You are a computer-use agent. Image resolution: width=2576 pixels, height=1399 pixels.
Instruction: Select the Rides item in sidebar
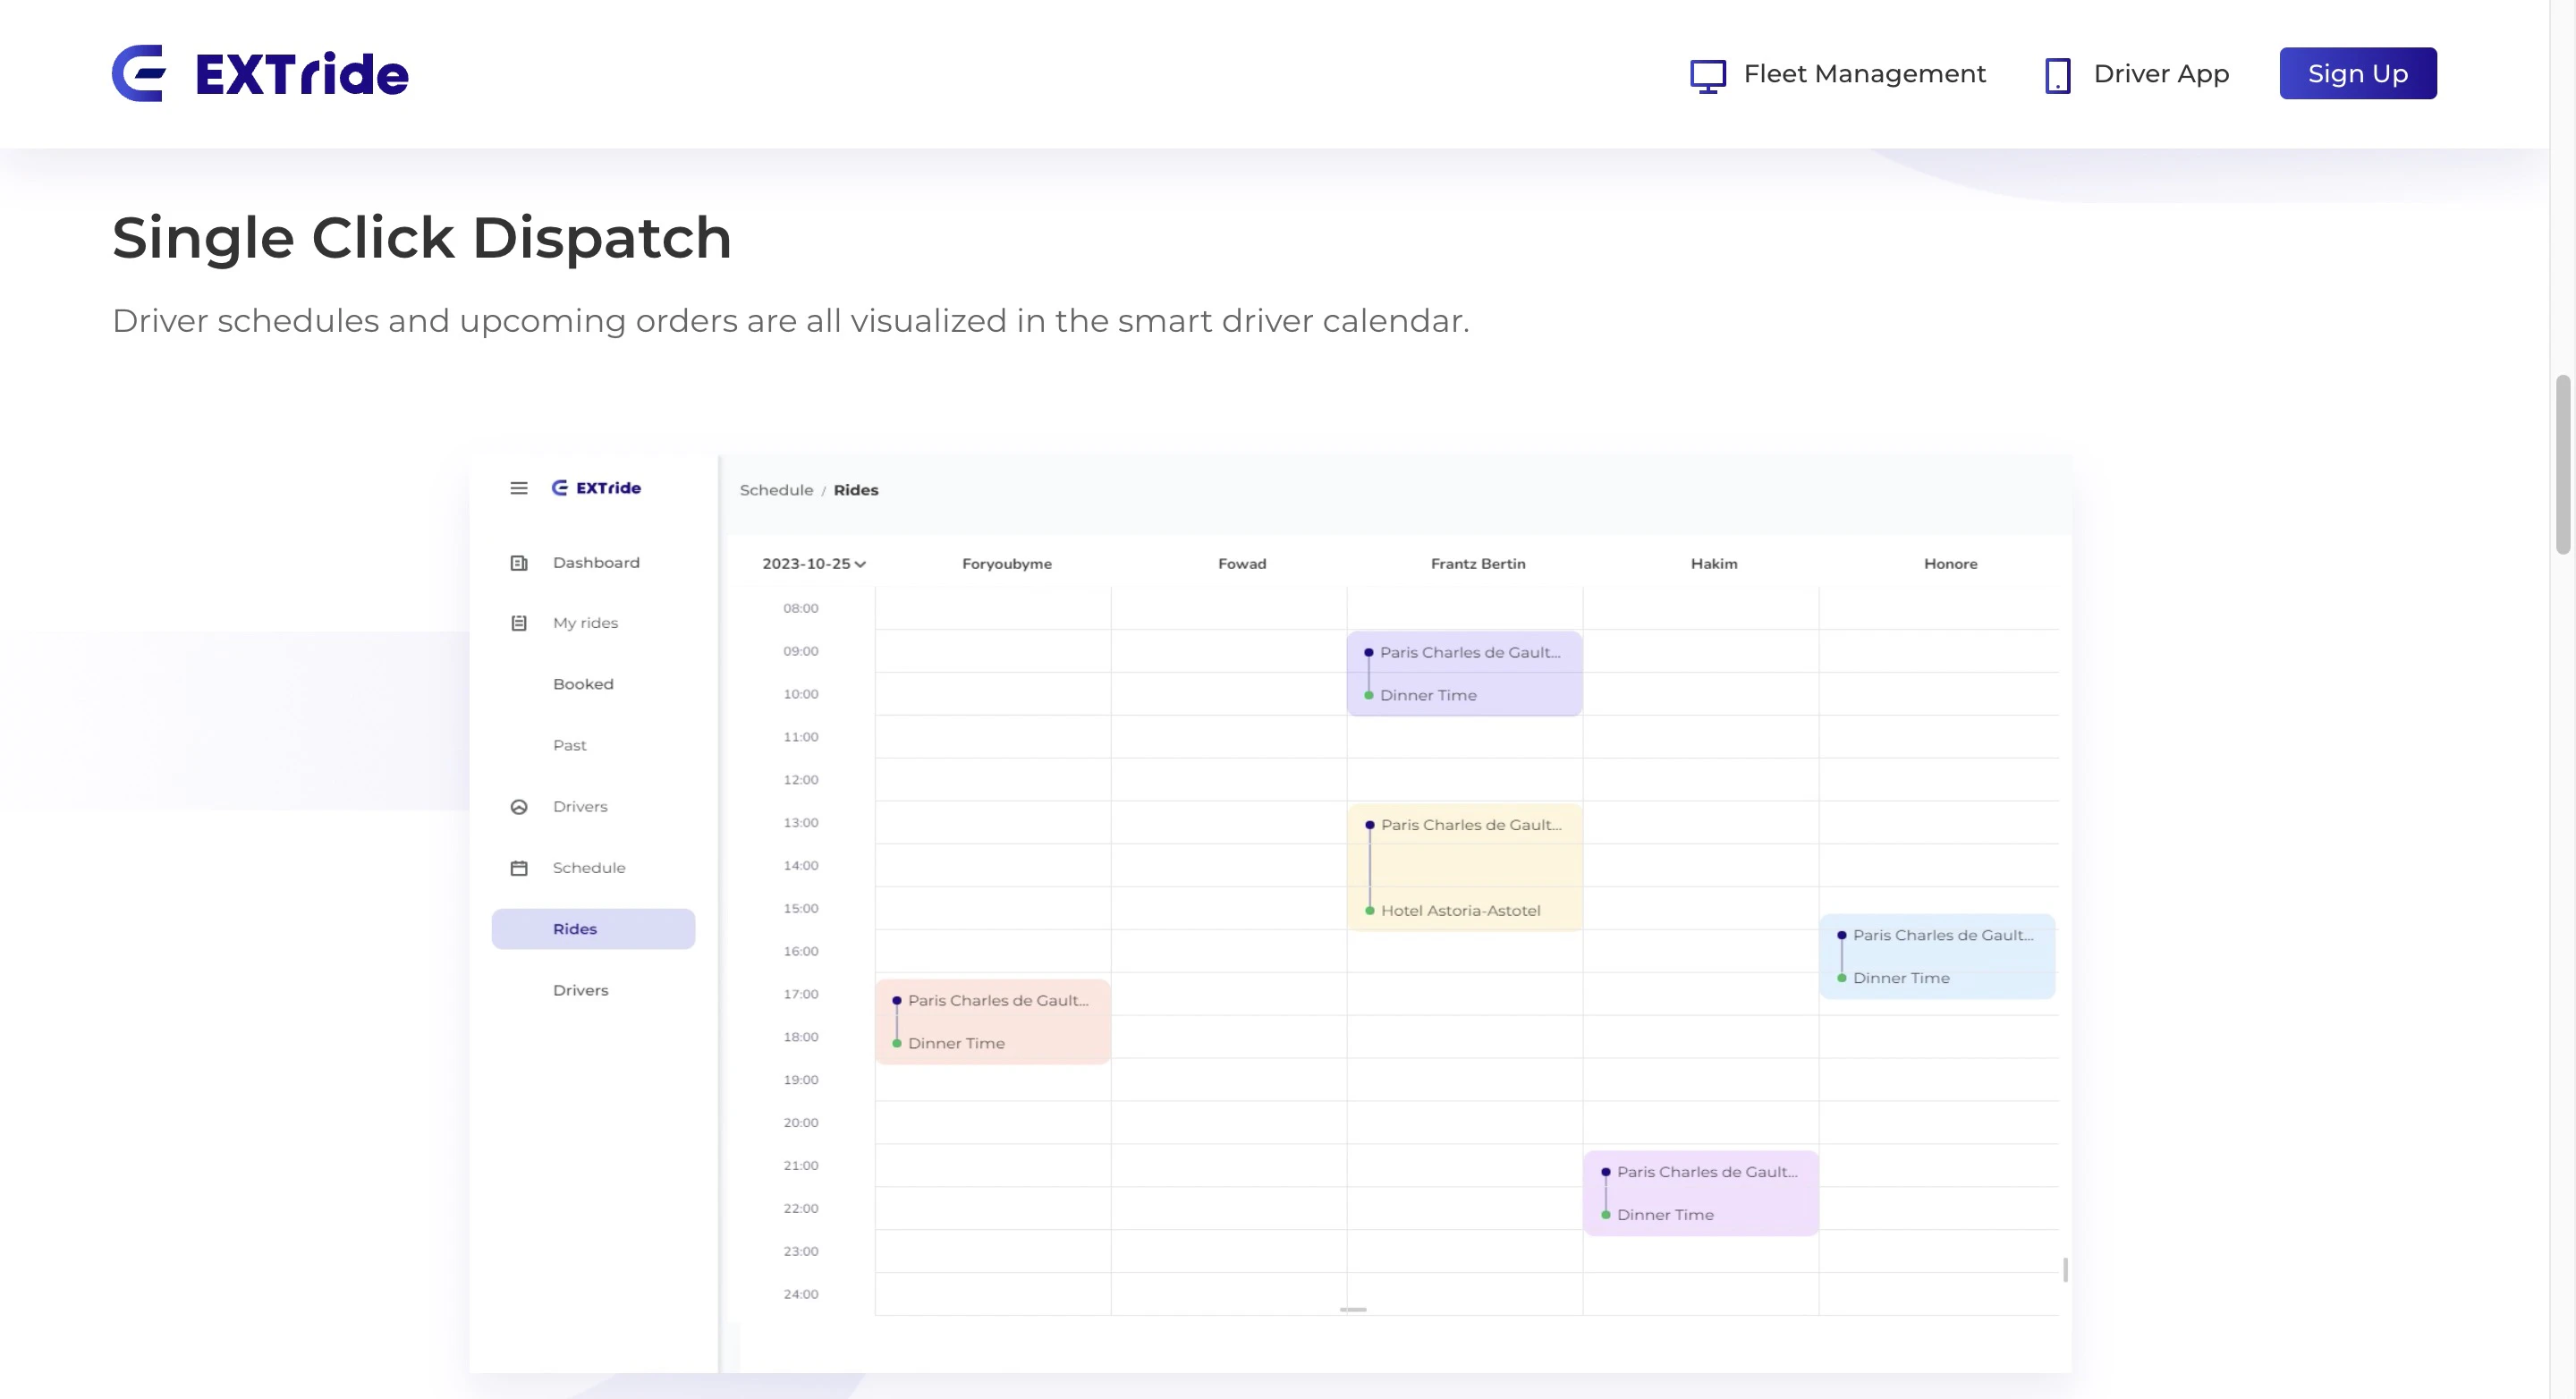[x=593, y=929]
